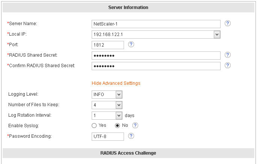Click into the Server Name field
The image size is (257, 164).
pos(156,24)
